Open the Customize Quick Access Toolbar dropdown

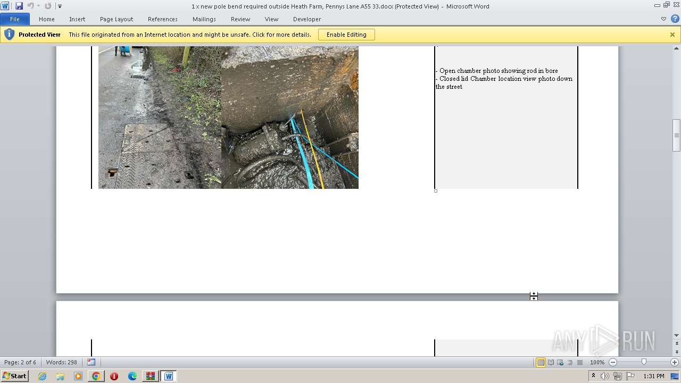pyautogui.click(x=60, y=6)
